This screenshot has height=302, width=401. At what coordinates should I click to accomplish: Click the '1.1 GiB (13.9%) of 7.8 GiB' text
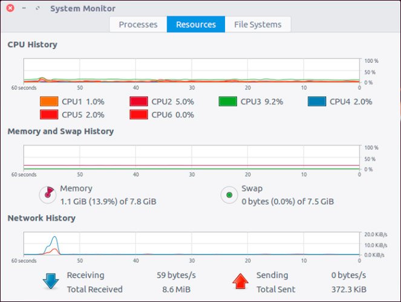click(x=108, y=202)
